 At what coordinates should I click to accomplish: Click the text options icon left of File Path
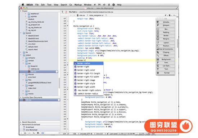pos(63,12)
